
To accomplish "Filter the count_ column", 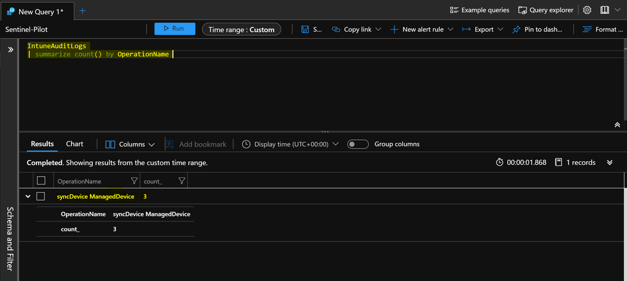I will [x=181, y=181].
